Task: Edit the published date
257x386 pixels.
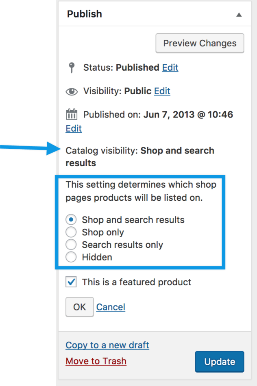Action: click(74, 128)
